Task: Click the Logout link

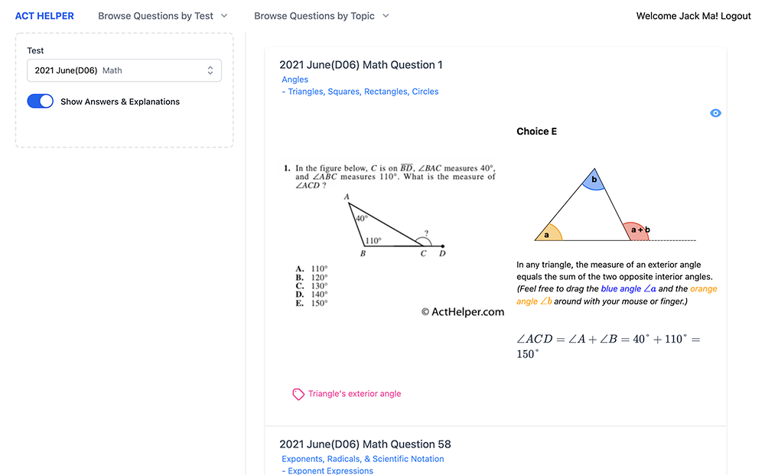Action: coord(735,16)
